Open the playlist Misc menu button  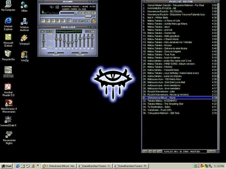pos(159,151)
